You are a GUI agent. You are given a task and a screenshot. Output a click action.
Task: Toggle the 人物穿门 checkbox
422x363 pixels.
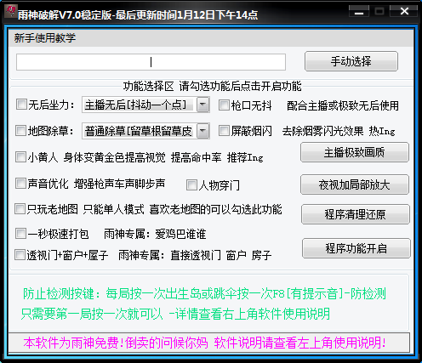pyautogui.click(x=191, y=185)
